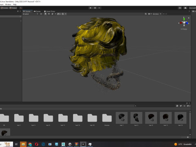The width and height of the screenshot is (196, 147).
Task: Toggle the Scene grid visibility icon
Action: (x=63, y=14)
